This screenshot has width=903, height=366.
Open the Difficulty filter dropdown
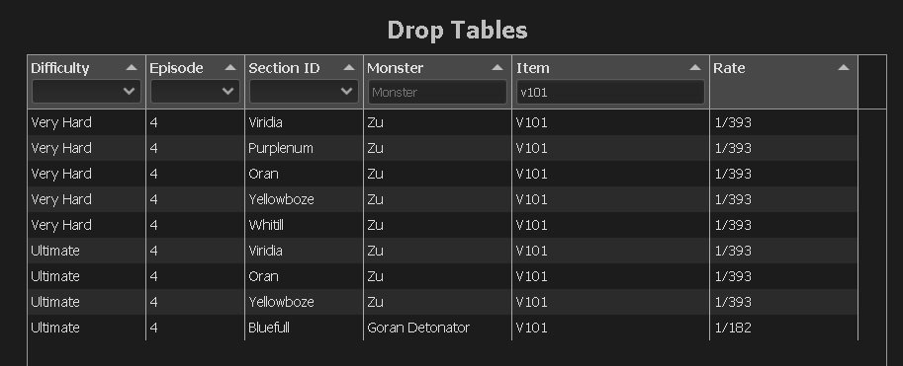(86, 92)
